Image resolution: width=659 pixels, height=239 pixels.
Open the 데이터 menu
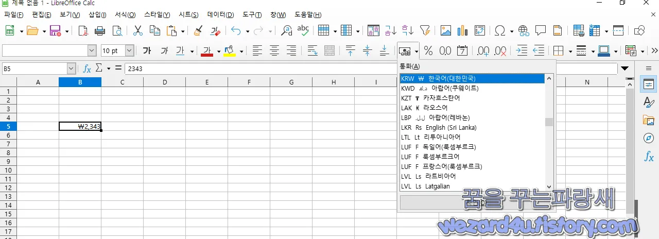(220, 15)
